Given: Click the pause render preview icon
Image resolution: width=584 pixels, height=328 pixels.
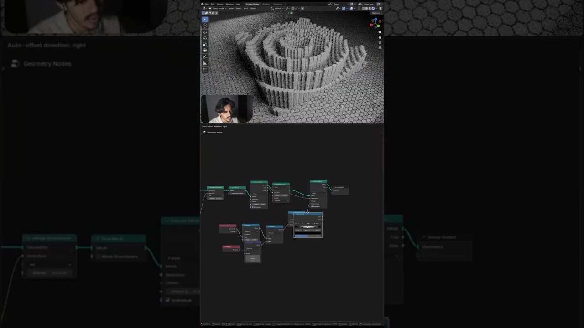Looking at the screenshot, I should tap(381, 8).
